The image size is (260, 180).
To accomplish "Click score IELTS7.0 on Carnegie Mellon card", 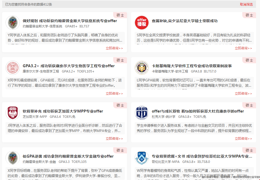I will coord(210,71).
